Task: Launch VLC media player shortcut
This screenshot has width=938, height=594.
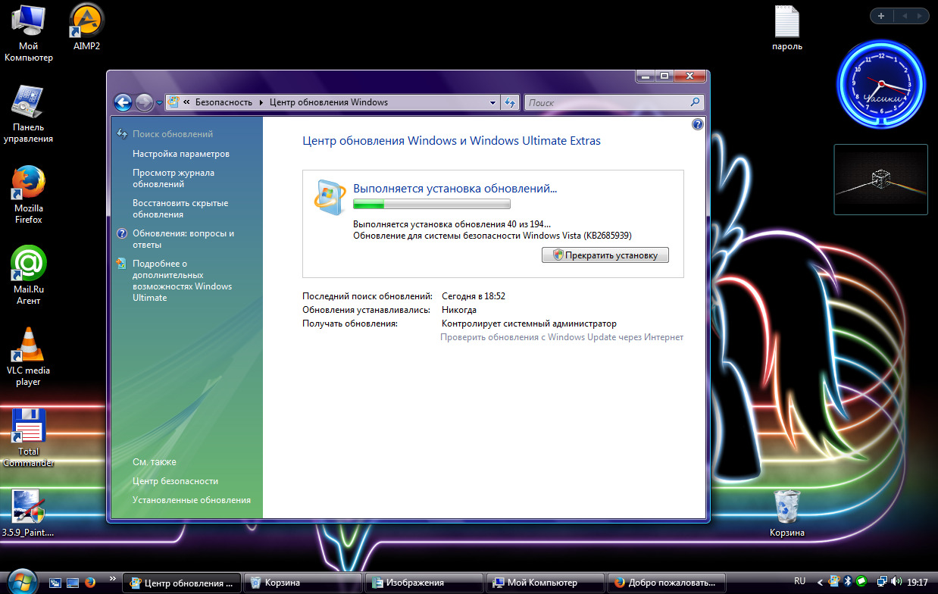Action: [28, 357]
